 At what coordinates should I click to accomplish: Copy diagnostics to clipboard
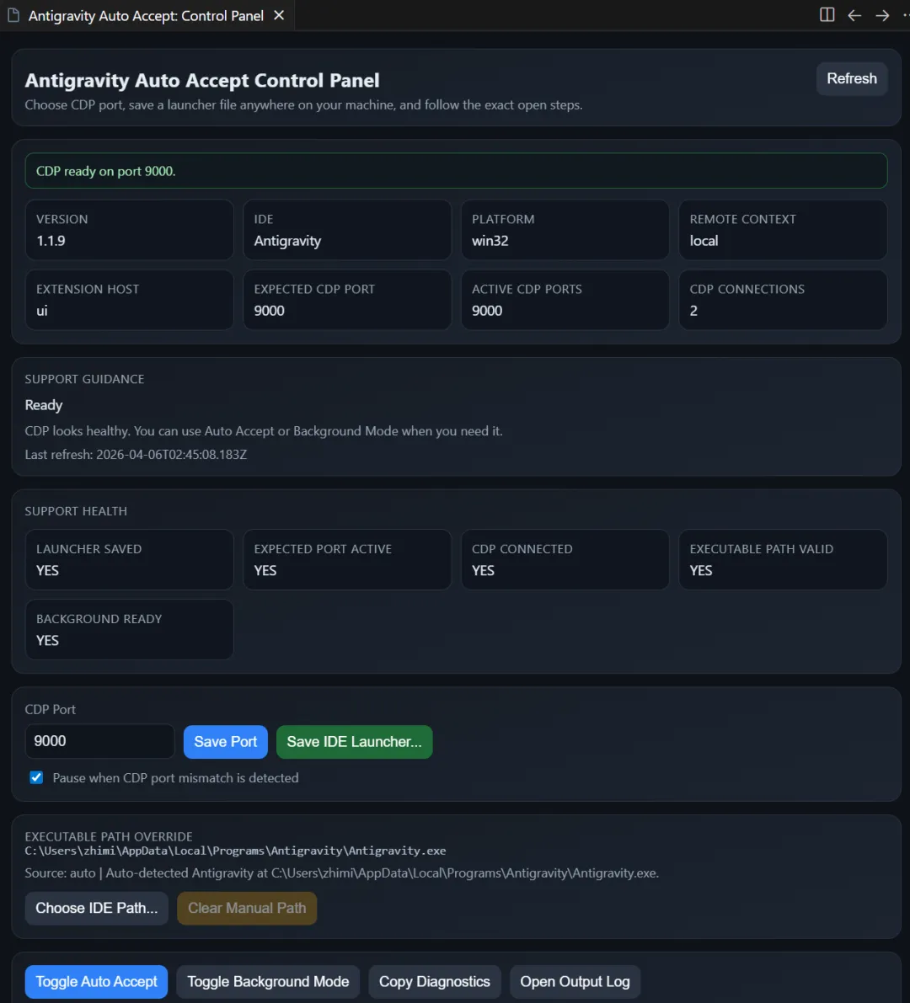[x=434, y=981]
